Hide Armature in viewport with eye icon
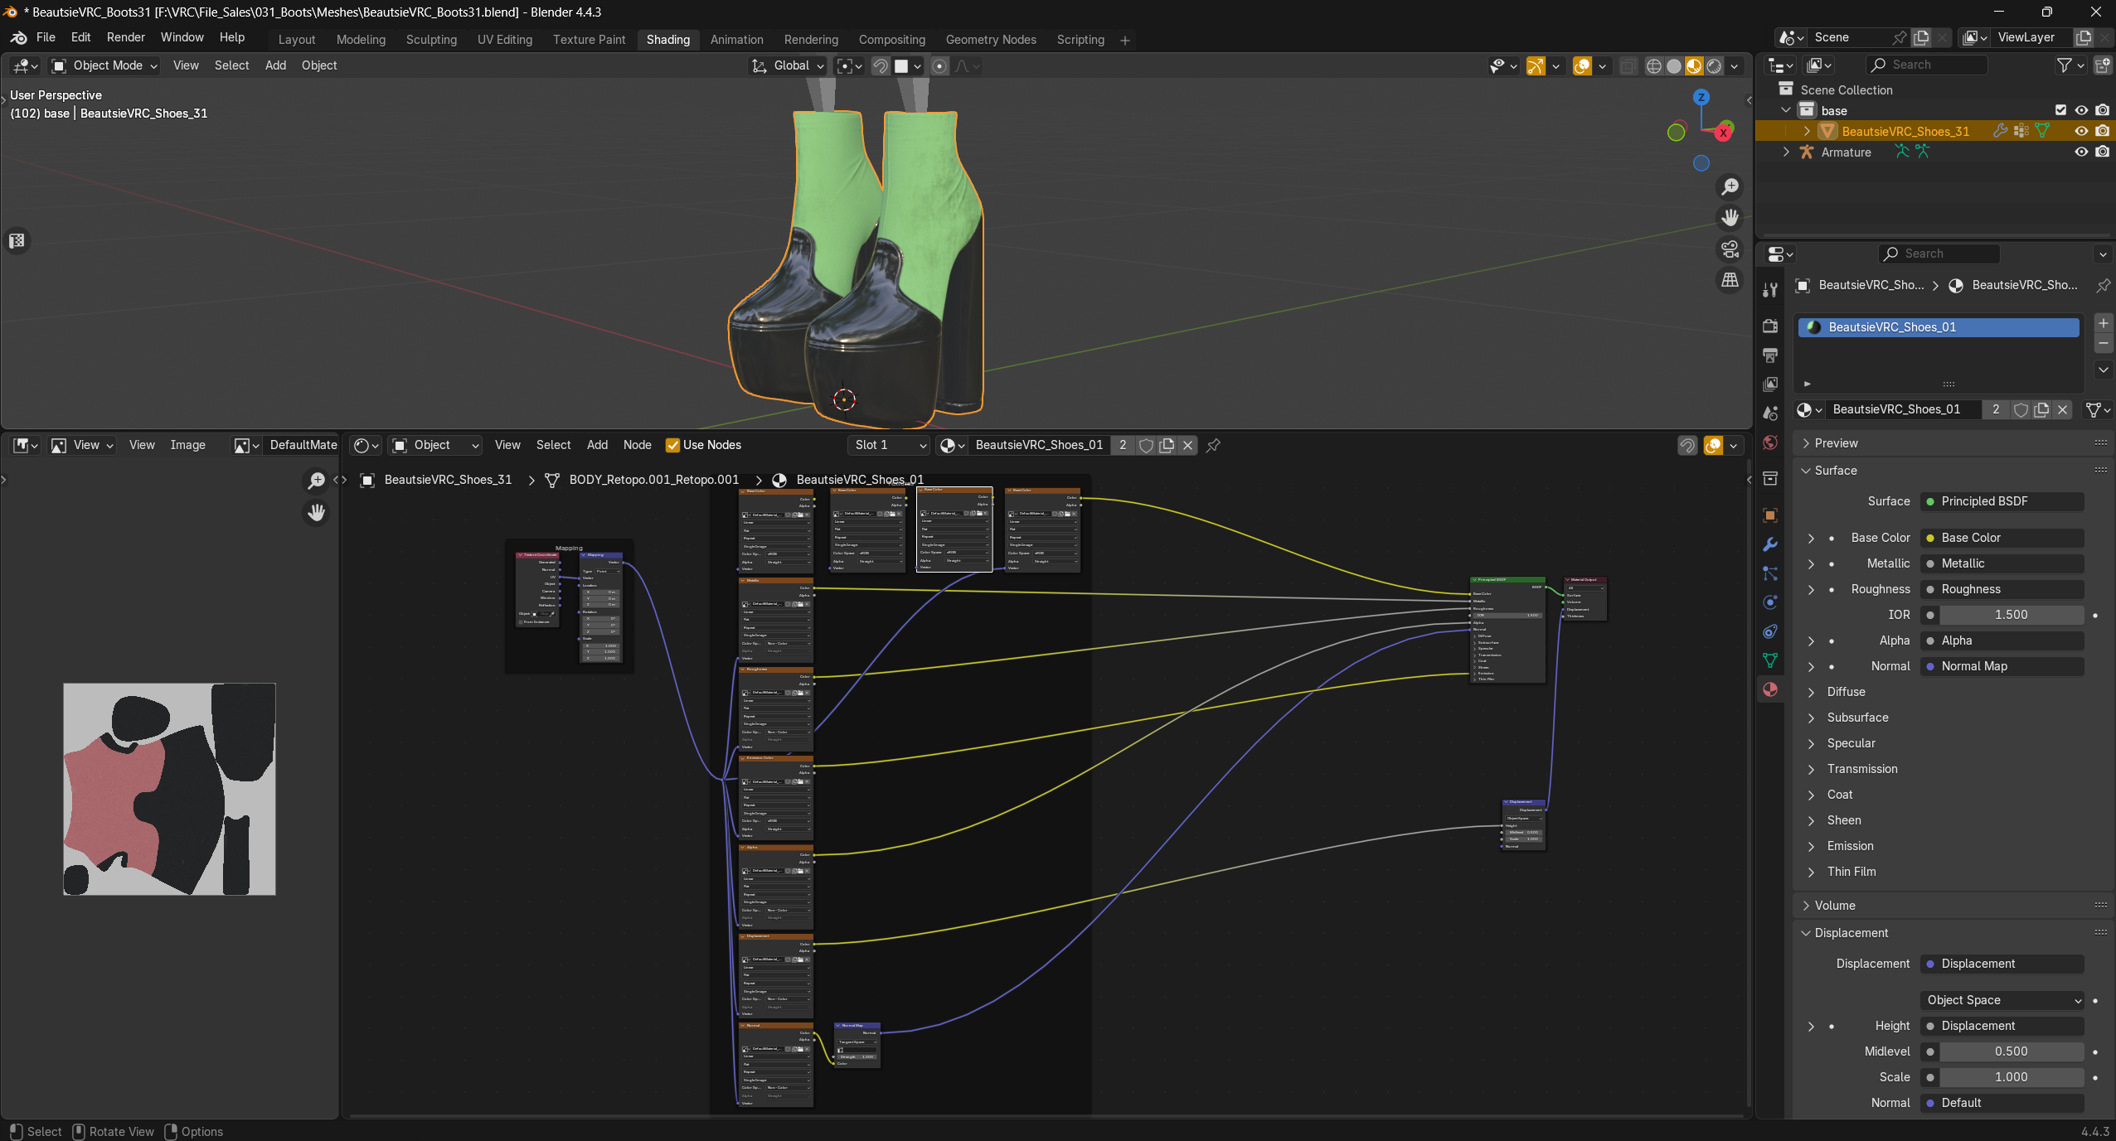 [x=2081, y=152]
